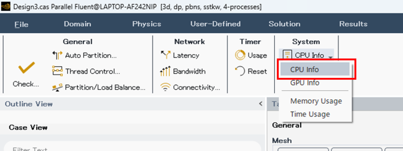Viewport: 403px width, 151px height.
Task: Open Partition/Load Balance settings
Action: click(x=105, y=87)
